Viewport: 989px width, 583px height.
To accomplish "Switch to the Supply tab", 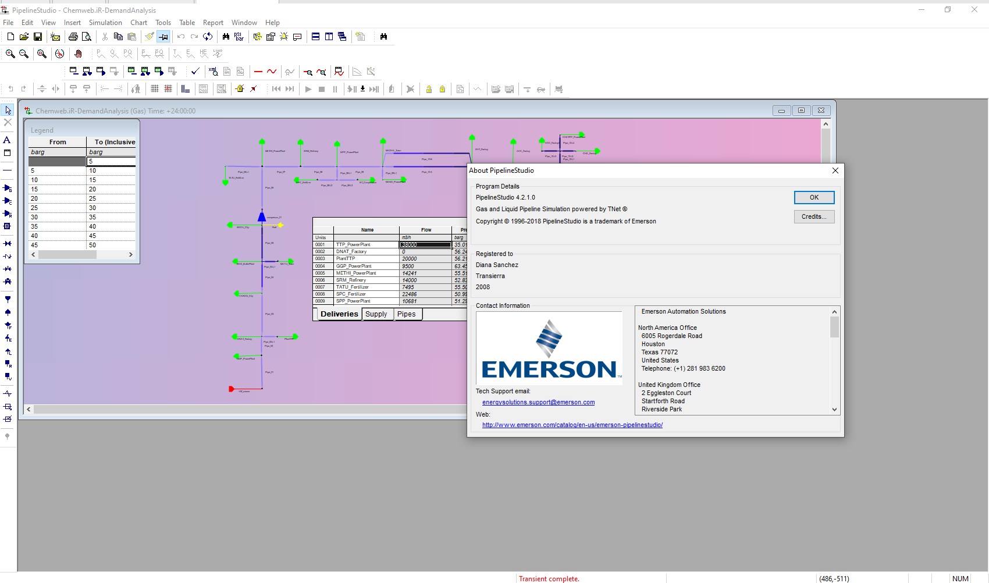I will [x=376, y=314].
